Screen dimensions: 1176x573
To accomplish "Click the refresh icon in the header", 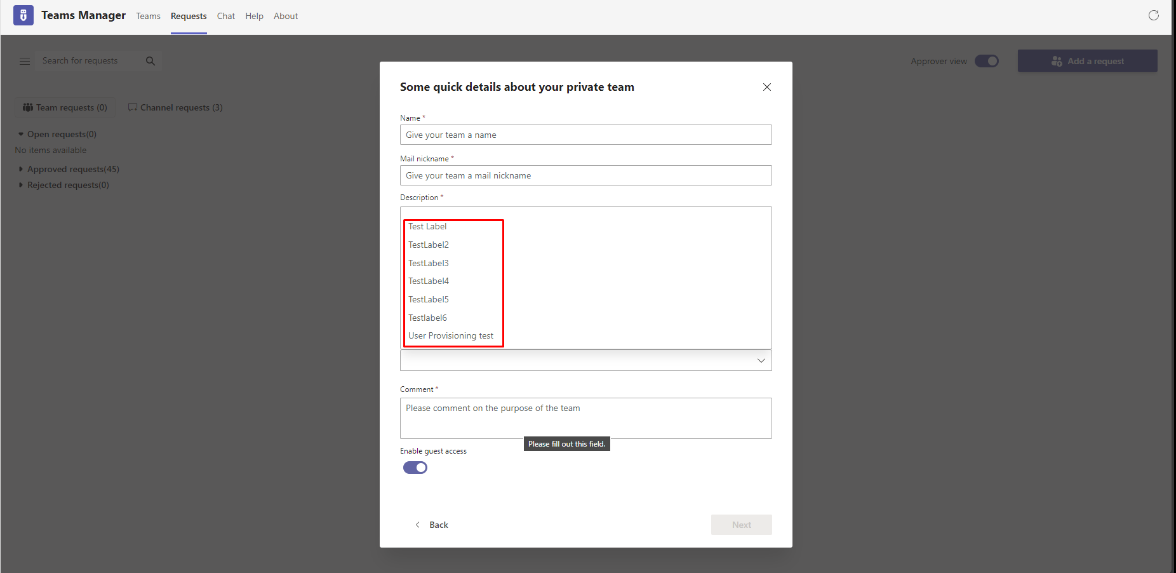I will [1154, 15].
